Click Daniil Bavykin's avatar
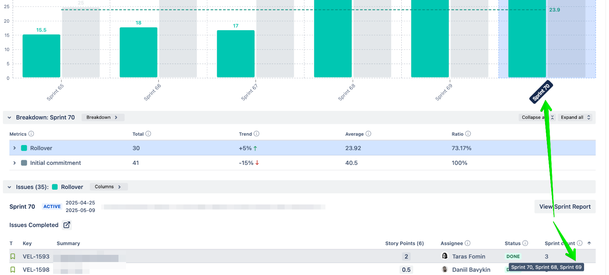Screen dimensions: 609x275 [x=445, y=270]
